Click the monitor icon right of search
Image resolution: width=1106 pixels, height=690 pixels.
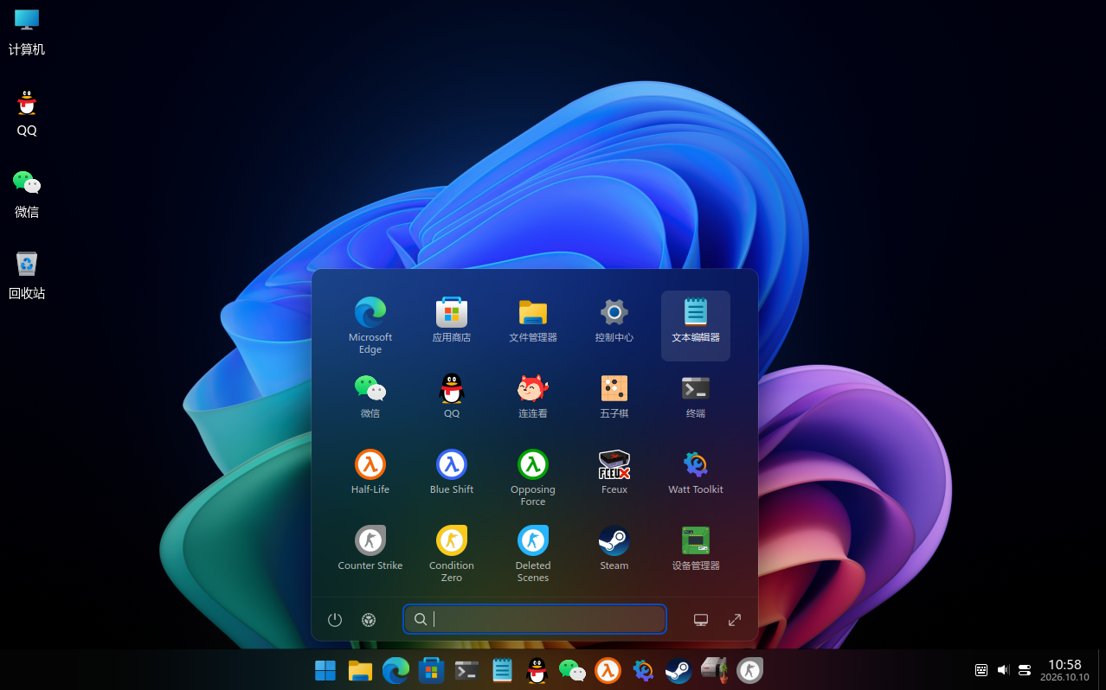pyautogui.click(x=701, y=619)
